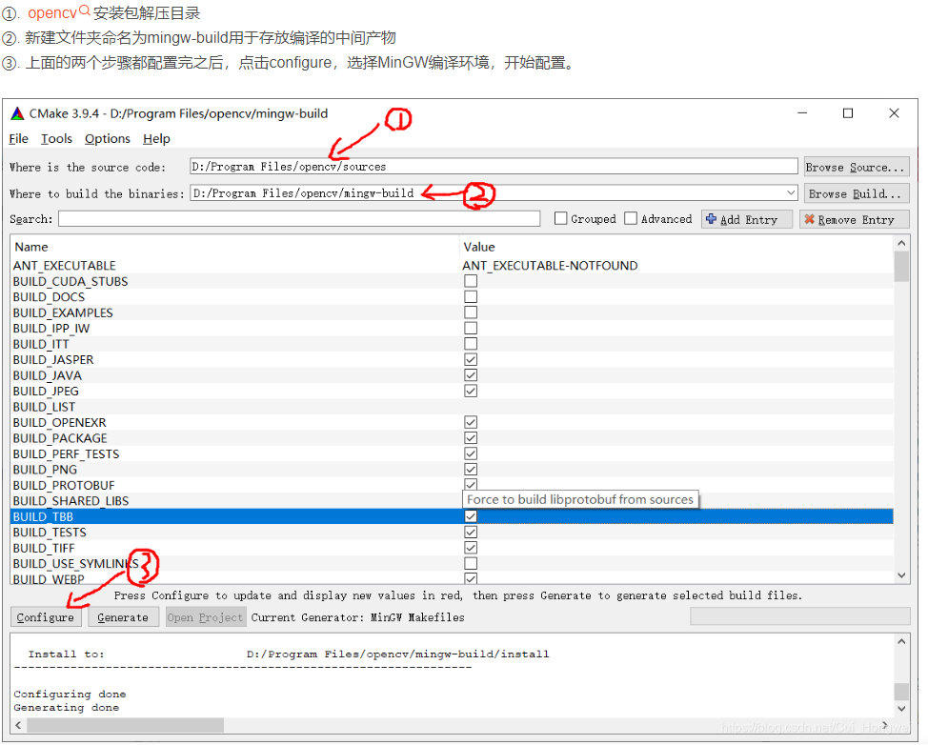Click 'Configuring done' log line
The width and height of the screenshot is (928, 745).
click(70, 694)
